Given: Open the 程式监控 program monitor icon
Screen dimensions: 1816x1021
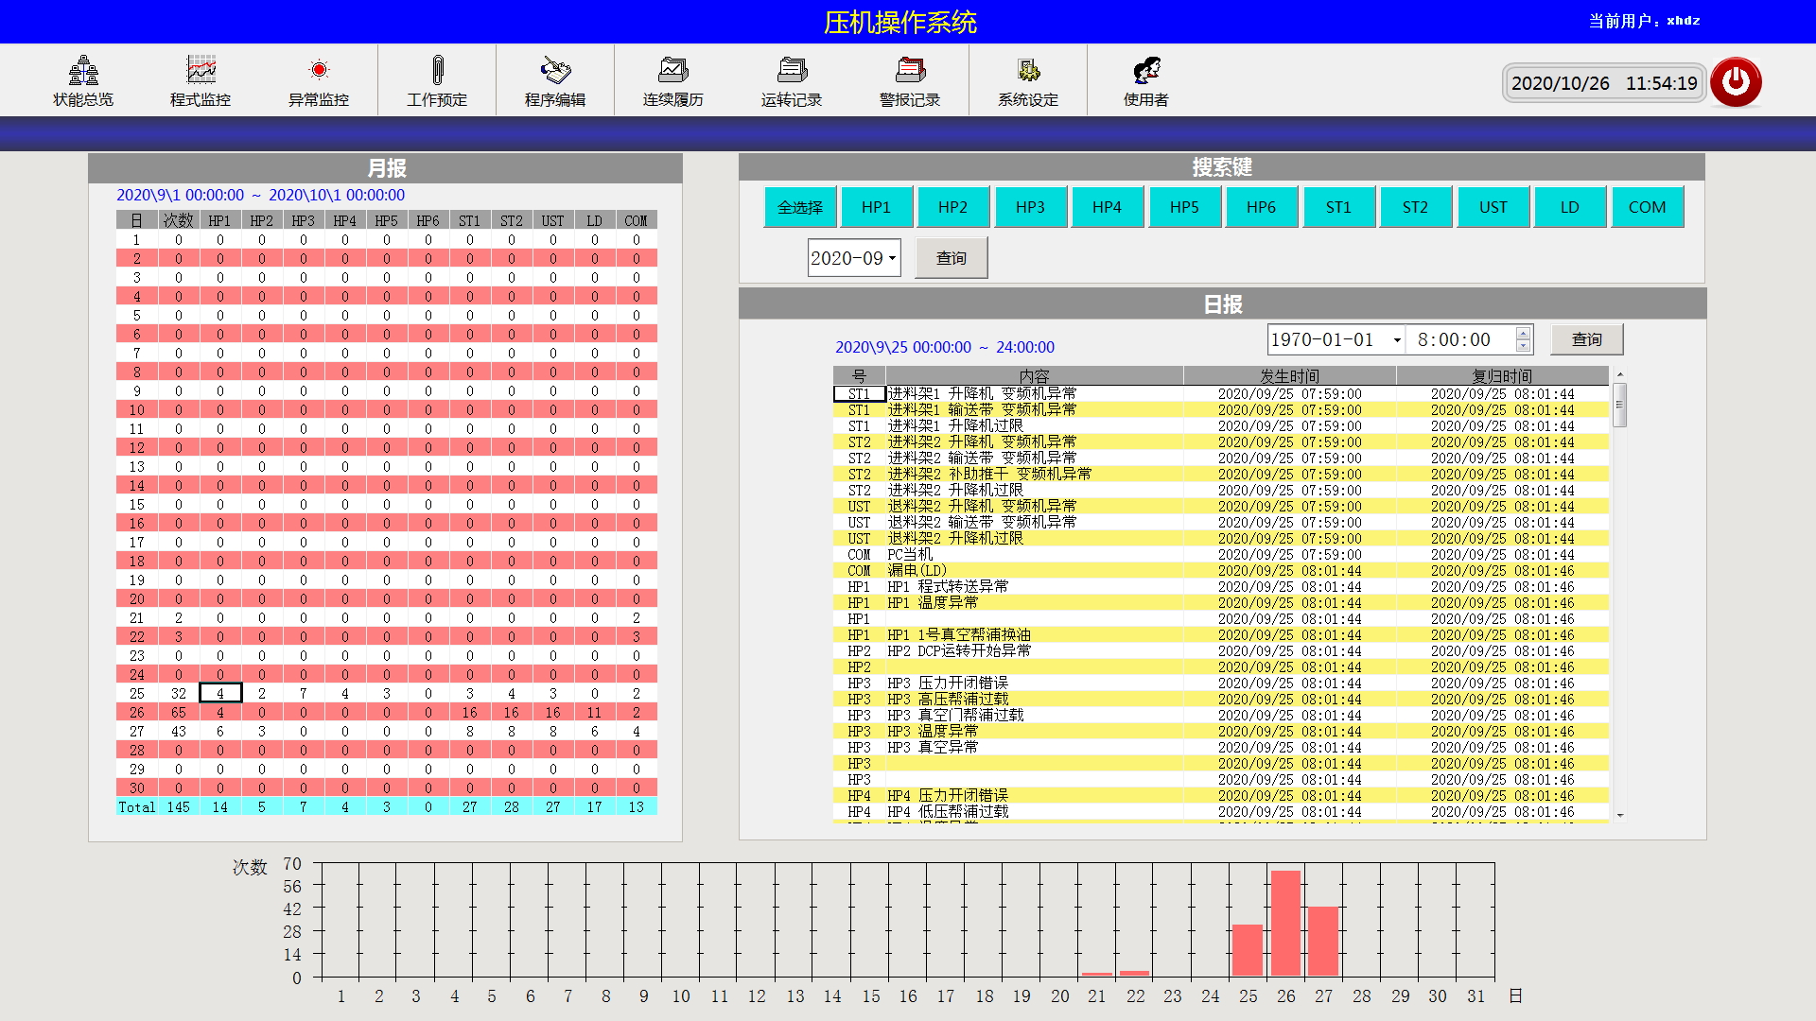Looking at the screenshot, I should [201, 81].
